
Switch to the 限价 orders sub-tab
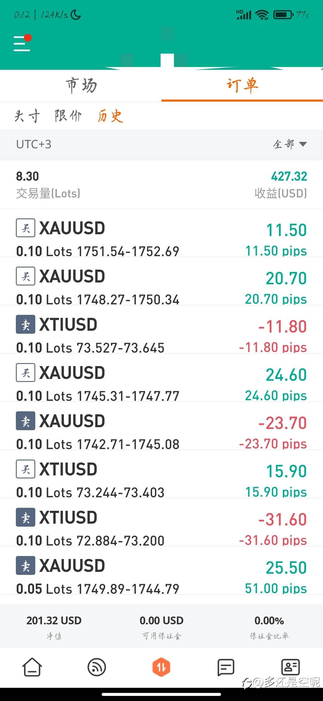click(68, 116)
